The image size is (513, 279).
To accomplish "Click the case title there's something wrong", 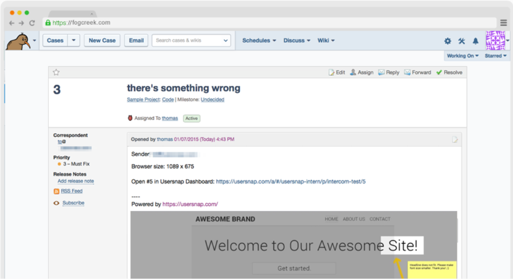I will pyautogui.click(x=184, y=88).
